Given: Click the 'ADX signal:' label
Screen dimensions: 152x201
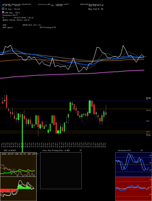Looking at the screenshot, I should 8,27.
